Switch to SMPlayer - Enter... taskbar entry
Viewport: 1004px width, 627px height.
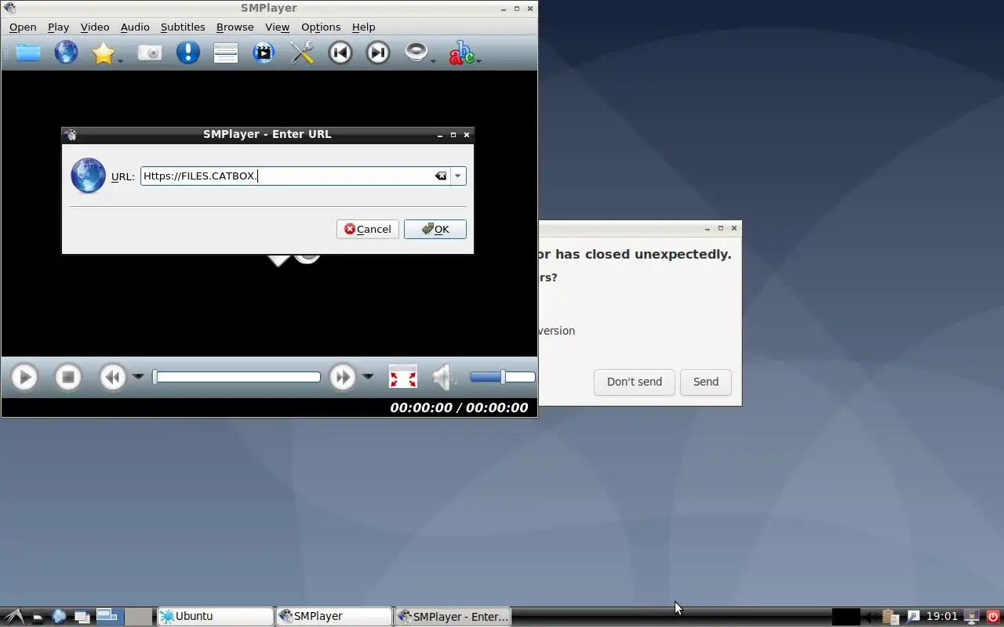[453, 617]
